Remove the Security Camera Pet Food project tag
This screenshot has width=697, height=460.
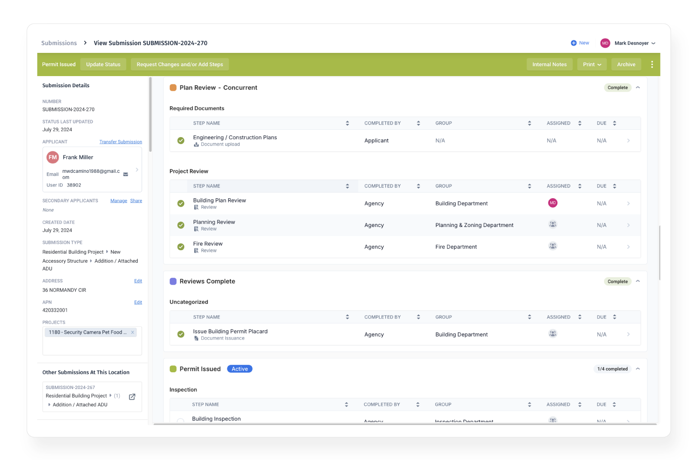133,332
